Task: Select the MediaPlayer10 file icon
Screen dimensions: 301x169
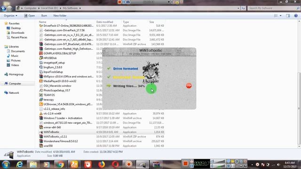Action: click(41, 81)
